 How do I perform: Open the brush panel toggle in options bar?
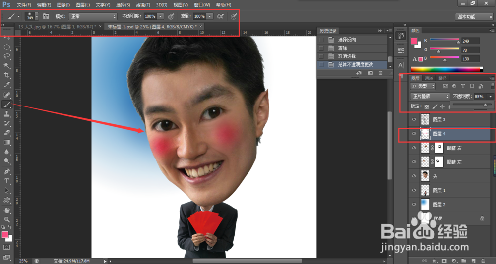click(46, 16)
